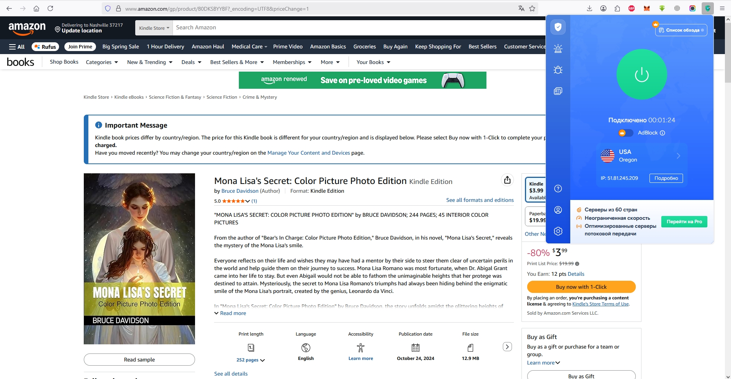Open Manage Your Content and Devices link
Image resolution: width=731 pixels, height=379 pixels.
[x=309, y=153]
